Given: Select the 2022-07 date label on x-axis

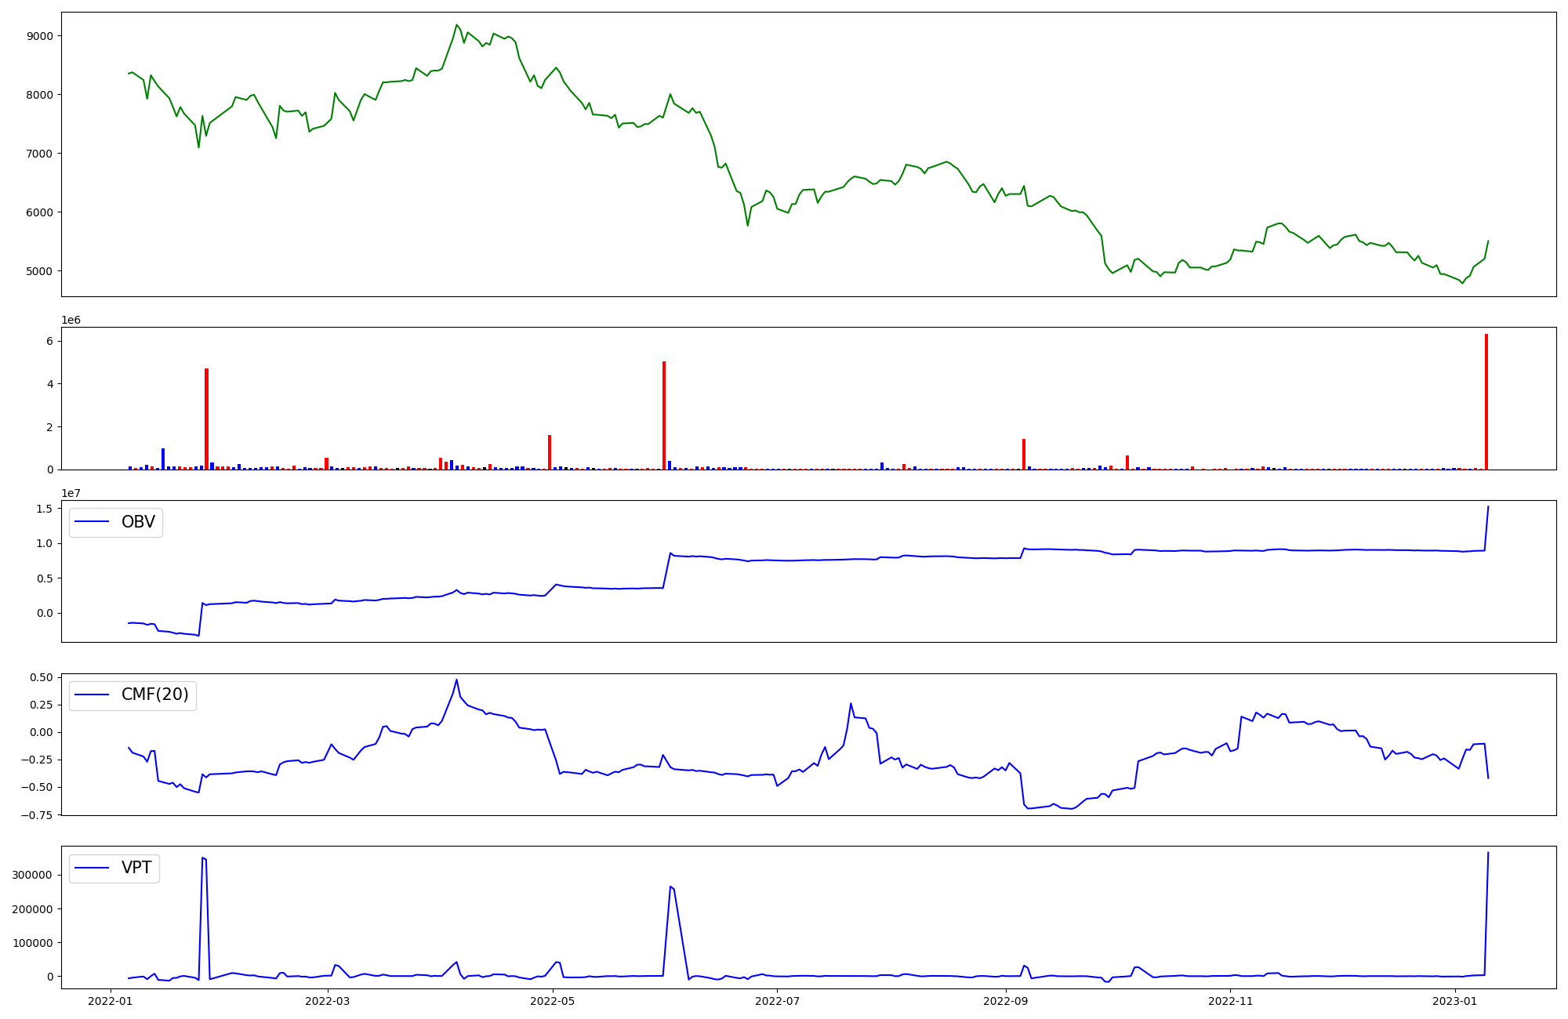Looking at the screenshot, I should tap(777, 1000).
